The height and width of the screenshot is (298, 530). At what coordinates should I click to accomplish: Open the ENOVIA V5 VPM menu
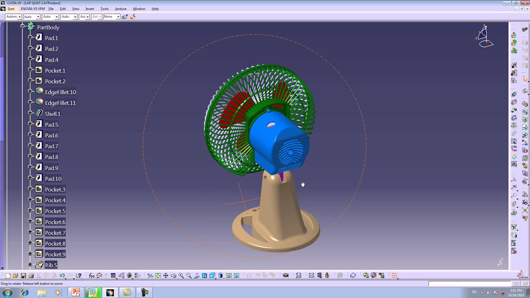tap(32, 9)
